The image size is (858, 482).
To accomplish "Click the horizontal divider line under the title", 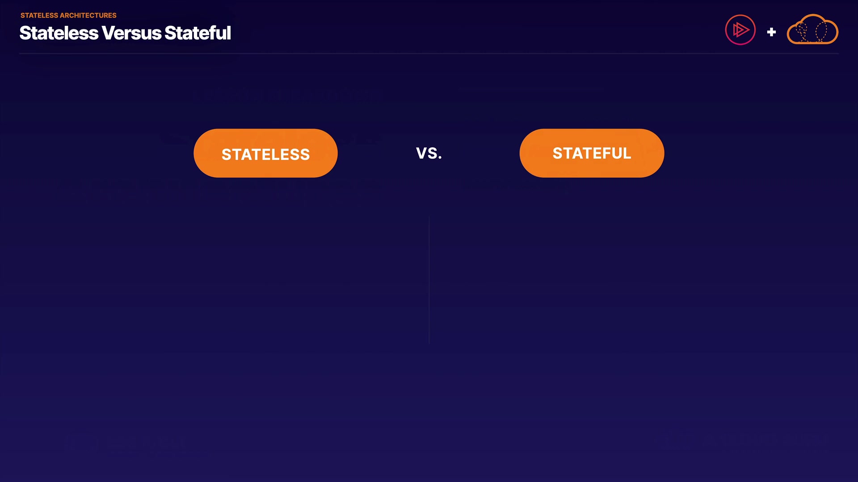I will click(429, 54).
